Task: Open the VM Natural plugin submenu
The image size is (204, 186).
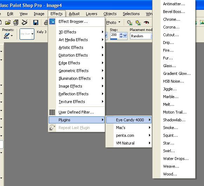Action: [x=129, y=143]
